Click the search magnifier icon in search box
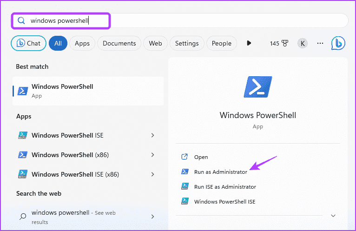Viewport: 356px width, 231px height. pyautogui.click(x=21, y=20)
